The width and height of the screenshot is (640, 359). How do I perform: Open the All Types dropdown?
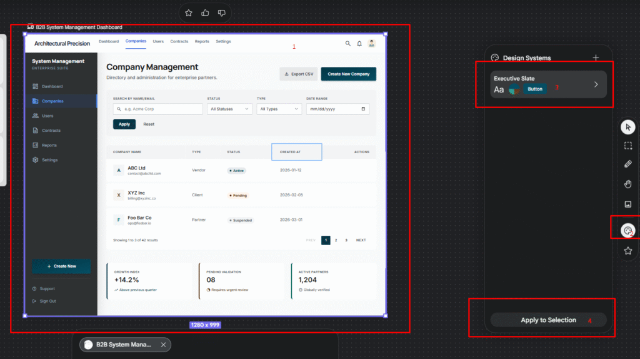point(279,109)
